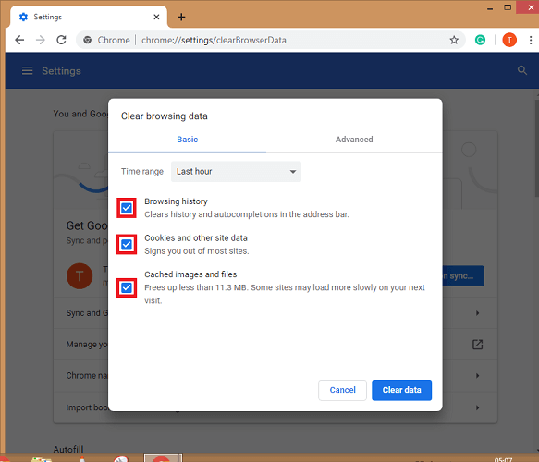Expand the Chrome name and picture row arrow

(x=477, y=376)
